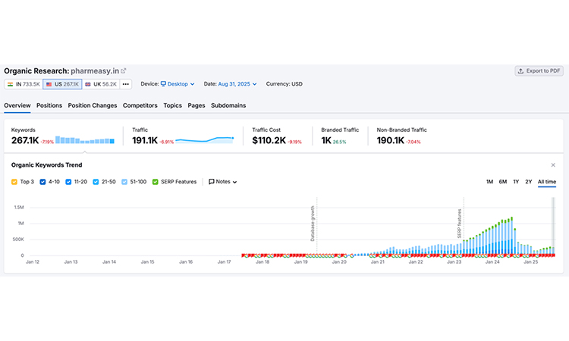
Task: Open the Subdomains tab
Action: [x=228, y=105]
